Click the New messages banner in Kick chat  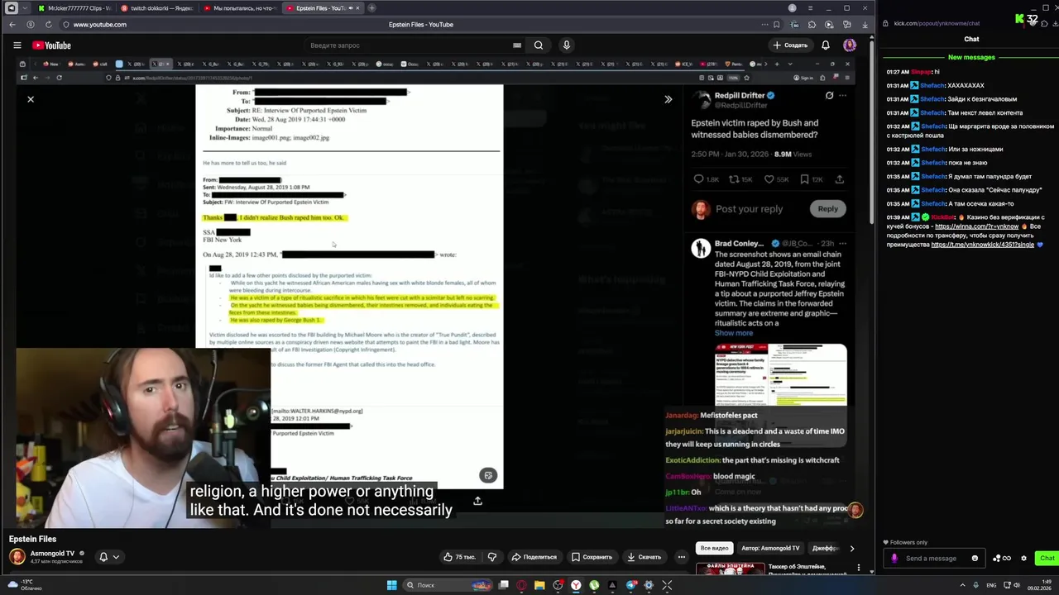point(971,57)
